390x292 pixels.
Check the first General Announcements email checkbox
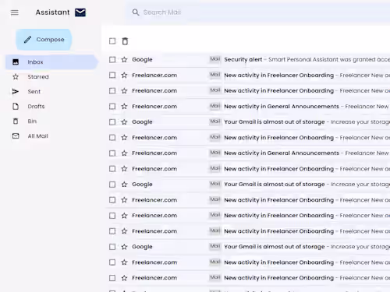pyautogui.click(x=112, y=107)
